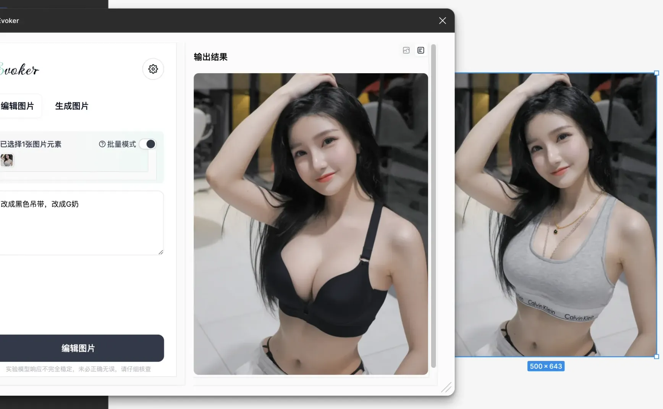Viewport: 663px width, 409px height.
Task: Click the output panel vertical scrollbar
Action: click(433, 206)
